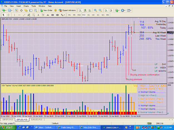Select the GBPUSD,M30 chart tab
174x130 pixels.
pyautogui.click(x=22, y=119)
